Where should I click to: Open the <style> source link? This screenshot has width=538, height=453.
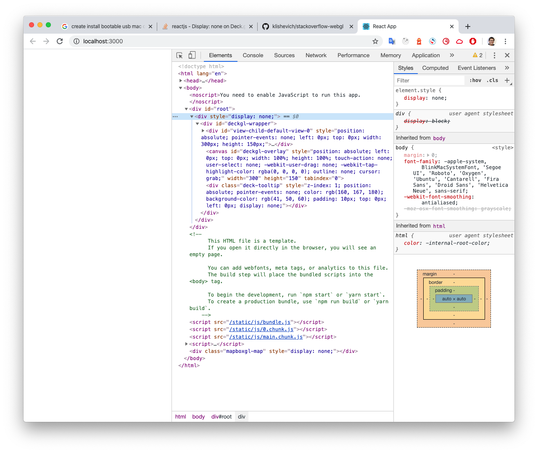click(503, 148)
